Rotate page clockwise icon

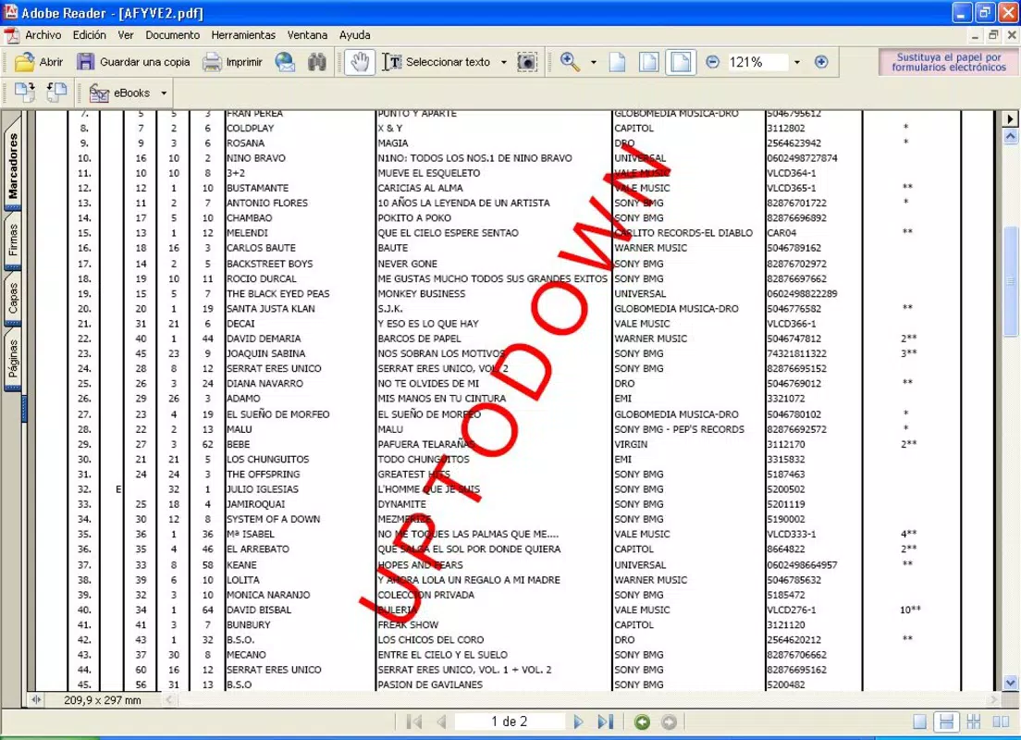tap(25, 92)
